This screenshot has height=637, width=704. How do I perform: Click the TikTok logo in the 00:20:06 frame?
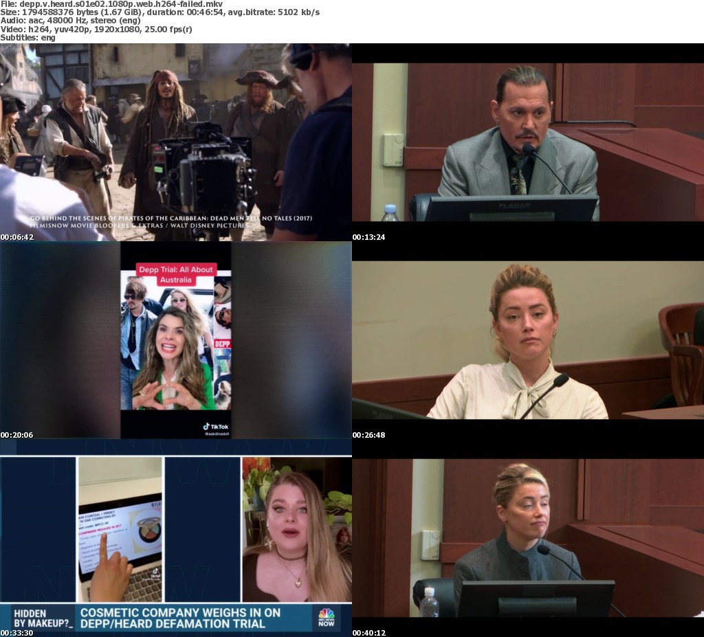215,427
